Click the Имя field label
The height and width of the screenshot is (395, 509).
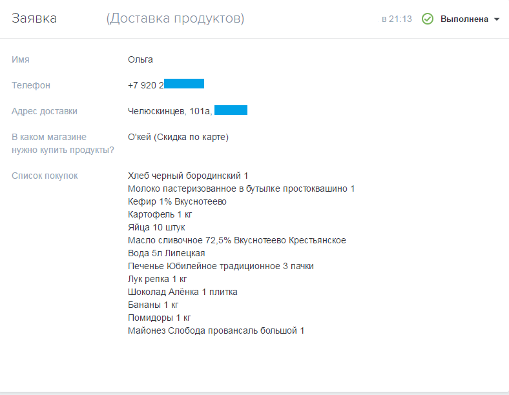click(21, 59)
